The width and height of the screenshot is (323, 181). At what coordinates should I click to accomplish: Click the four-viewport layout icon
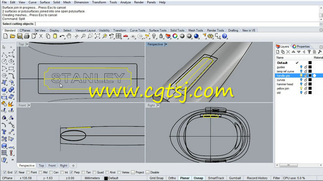118,36
